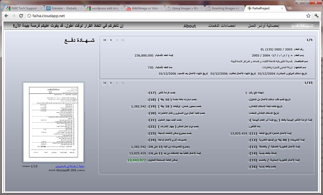The image size is (323, 195).
Task: Reload the page with refresh button
Action: 21,15
